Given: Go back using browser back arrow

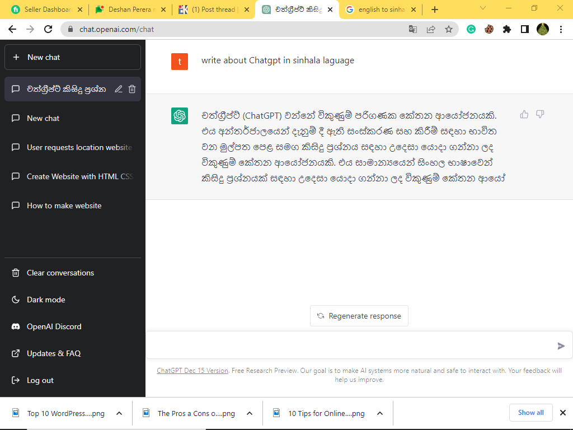Looking at the screenshot, I should (12, 29).
